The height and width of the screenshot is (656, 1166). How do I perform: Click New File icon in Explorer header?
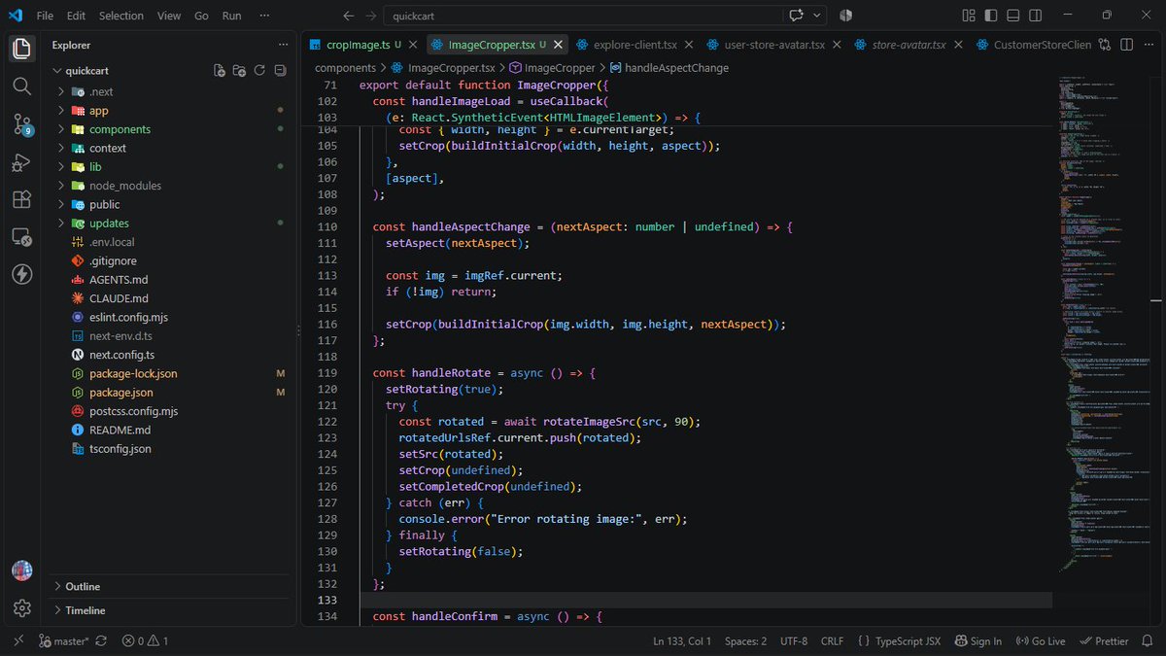pos(220,71)
